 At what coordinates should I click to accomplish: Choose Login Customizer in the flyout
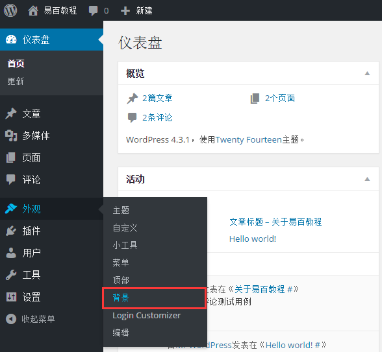pyautogui.click(x=147, y=315)
